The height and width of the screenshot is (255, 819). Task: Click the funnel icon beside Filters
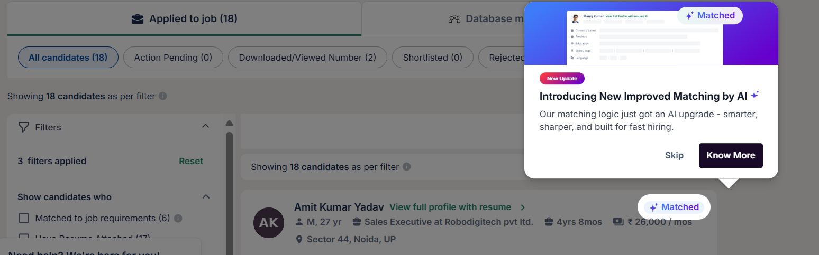[x=23, y=127]
